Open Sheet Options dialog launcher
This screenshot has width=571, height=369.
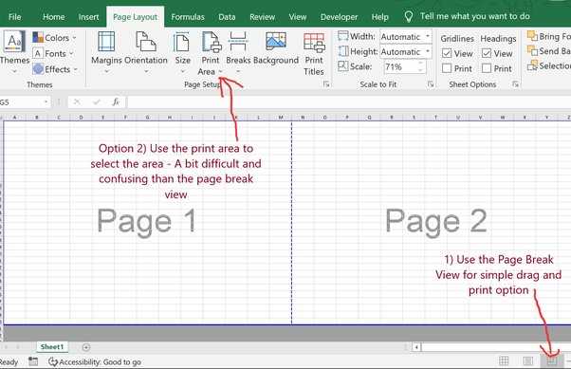pyautogui.click(x=515, y=84)
